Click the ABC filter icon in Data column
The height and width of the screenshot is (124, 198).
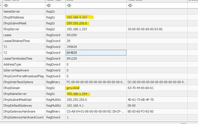pos(69,5)
